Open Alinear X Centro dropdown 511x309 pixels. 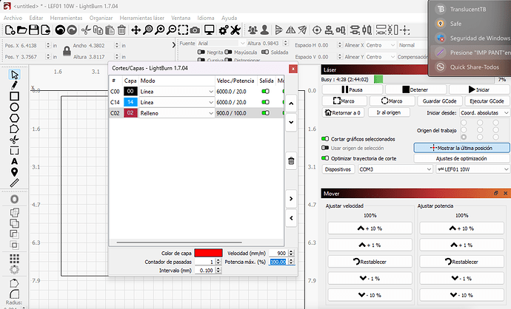pos(381,45)
